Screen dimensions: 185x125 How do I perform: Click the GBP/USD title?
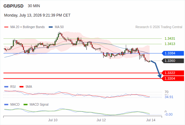pos(13,6)
